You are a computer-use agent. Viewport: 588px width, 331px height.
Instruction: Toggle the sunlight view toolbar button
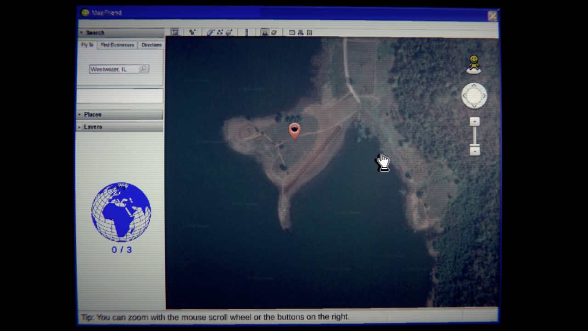point(265,32)
